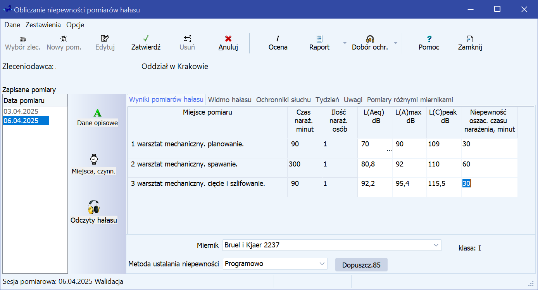Open Dane opisowe section
This screenshot has height=290, width=538.
click(x=97, y=118)
